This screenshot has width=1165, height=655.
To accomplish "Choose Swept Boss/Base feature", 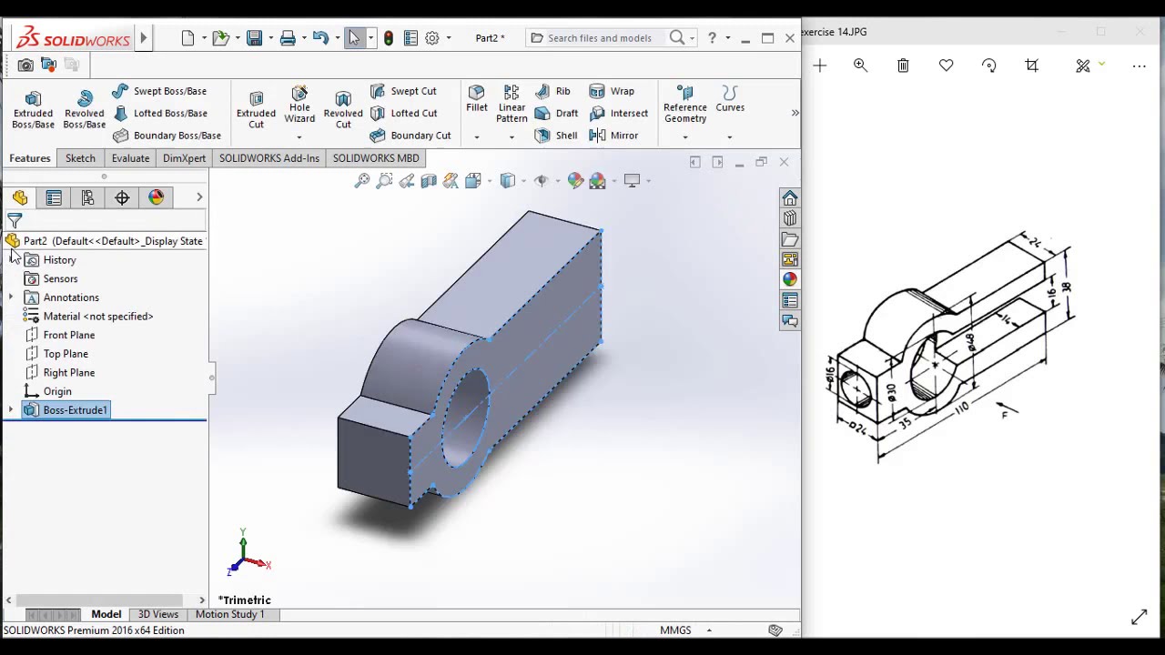I will (159, 91).
